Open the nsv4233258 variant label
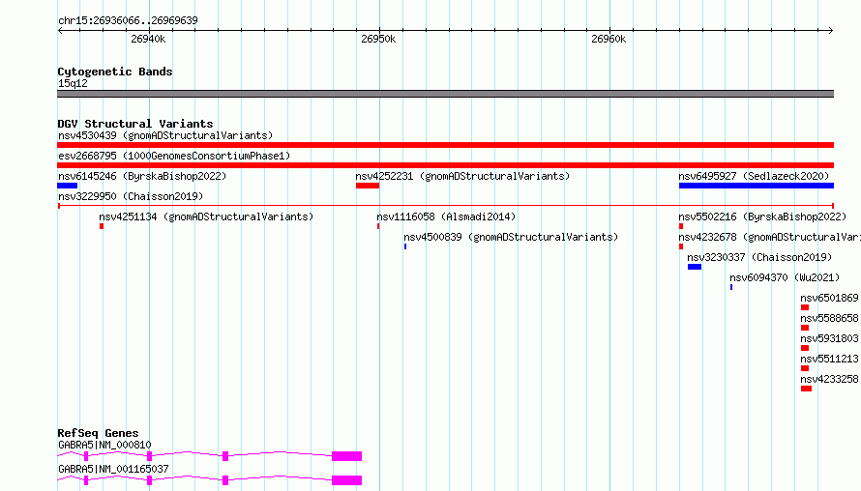Viewport: 861px width, 491px height. (829, 379)
